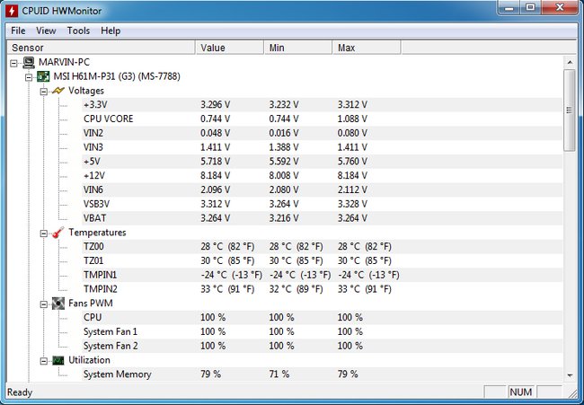Click the vertical scrollbar thumb

(570, 110)
